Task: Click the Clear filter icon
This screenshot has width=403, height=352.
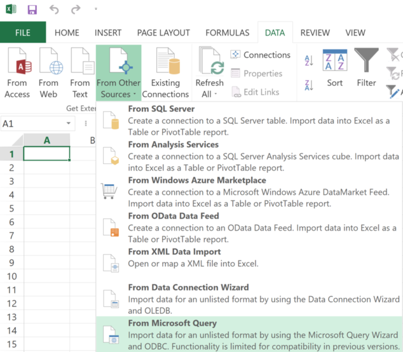Action: pyautogui.click(x=393, y=55)
